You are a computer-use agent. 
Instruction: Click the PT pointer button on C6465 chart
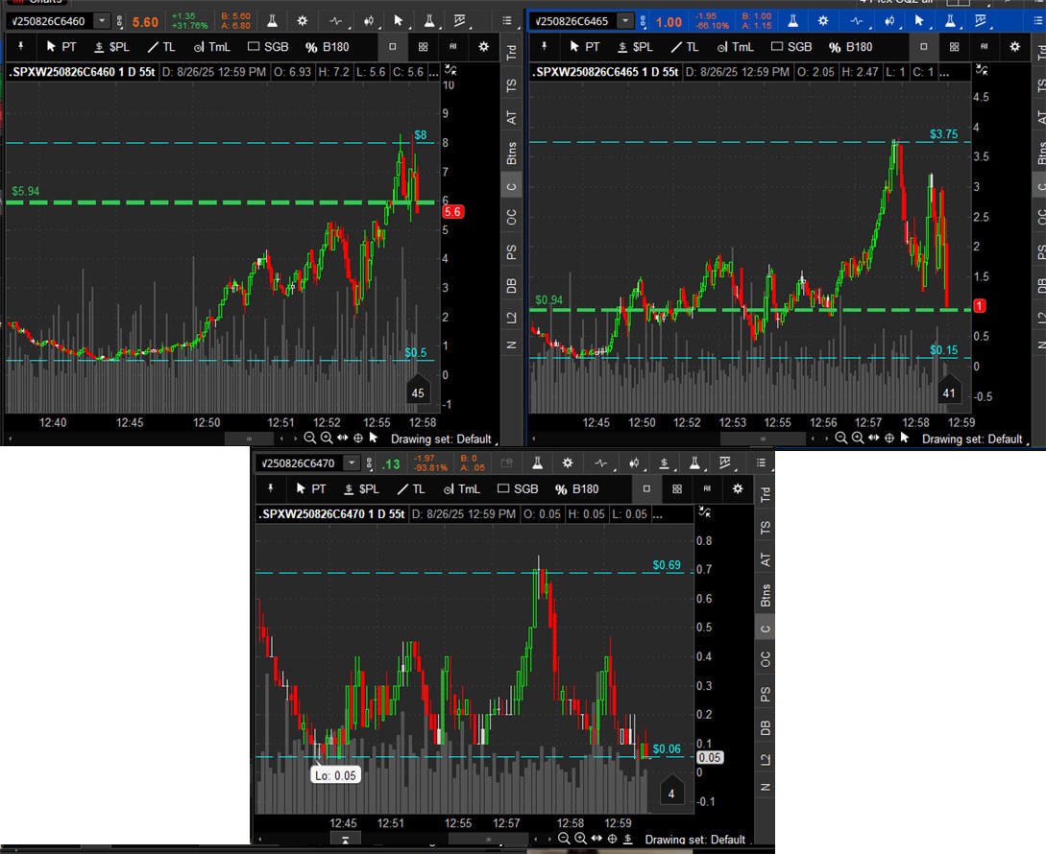[x=584, y=46]
